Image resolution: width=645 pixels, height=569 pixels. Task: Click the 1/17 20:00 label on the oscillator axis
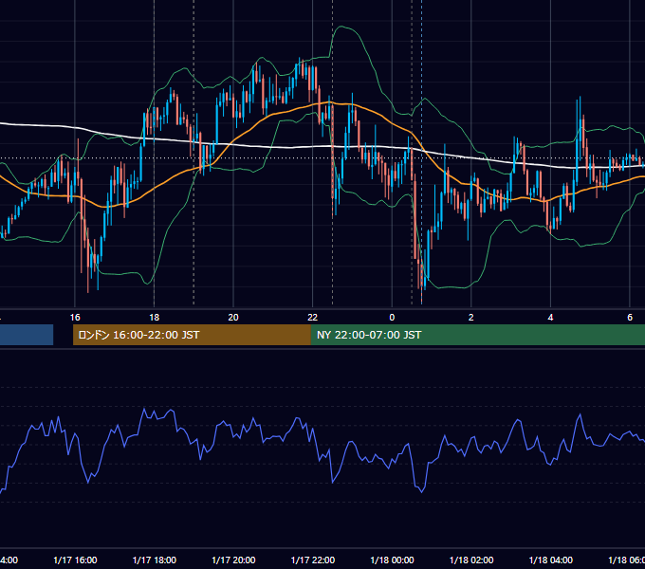233,560
